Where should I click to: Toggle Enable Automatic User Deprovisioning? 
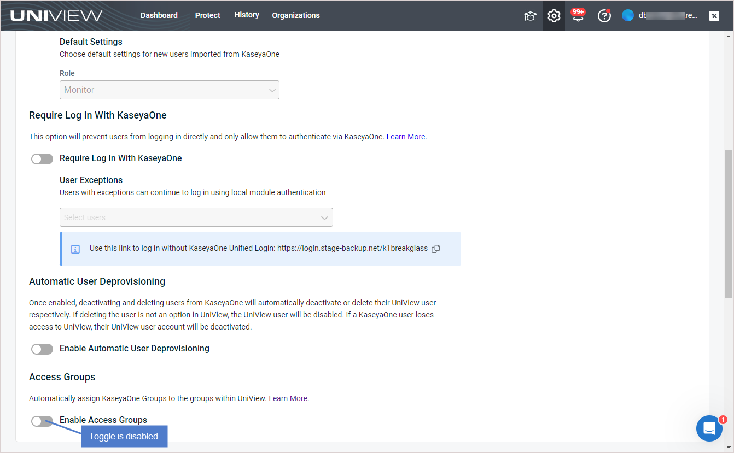pyautogui.click(x=42, y=349)
